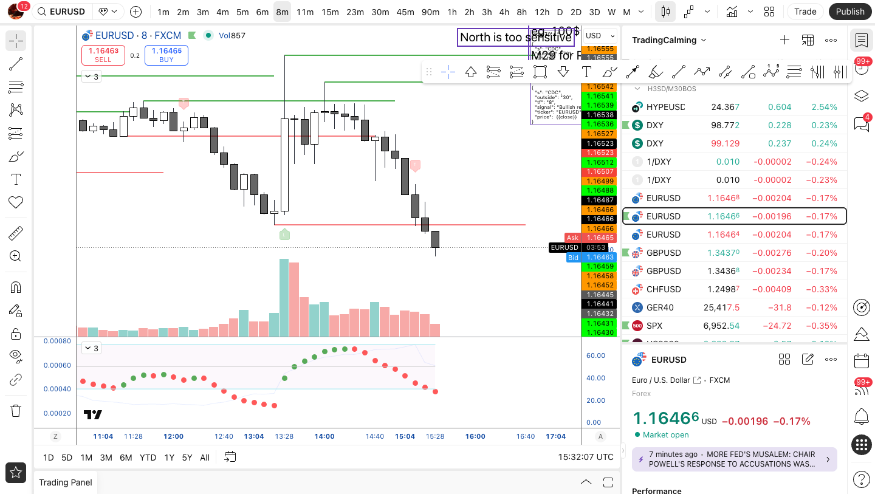
Task: Open the watchlist advanced view table icon
Action: [x=808, y=40]
